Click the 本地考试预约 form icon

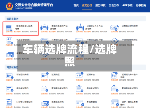pyautogui.click(x=10, y=89)
